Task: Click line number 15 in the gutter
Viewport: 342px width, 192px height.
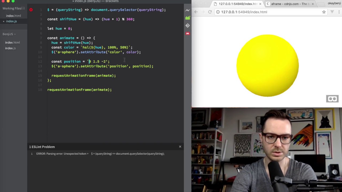Action: click(40, 75)
